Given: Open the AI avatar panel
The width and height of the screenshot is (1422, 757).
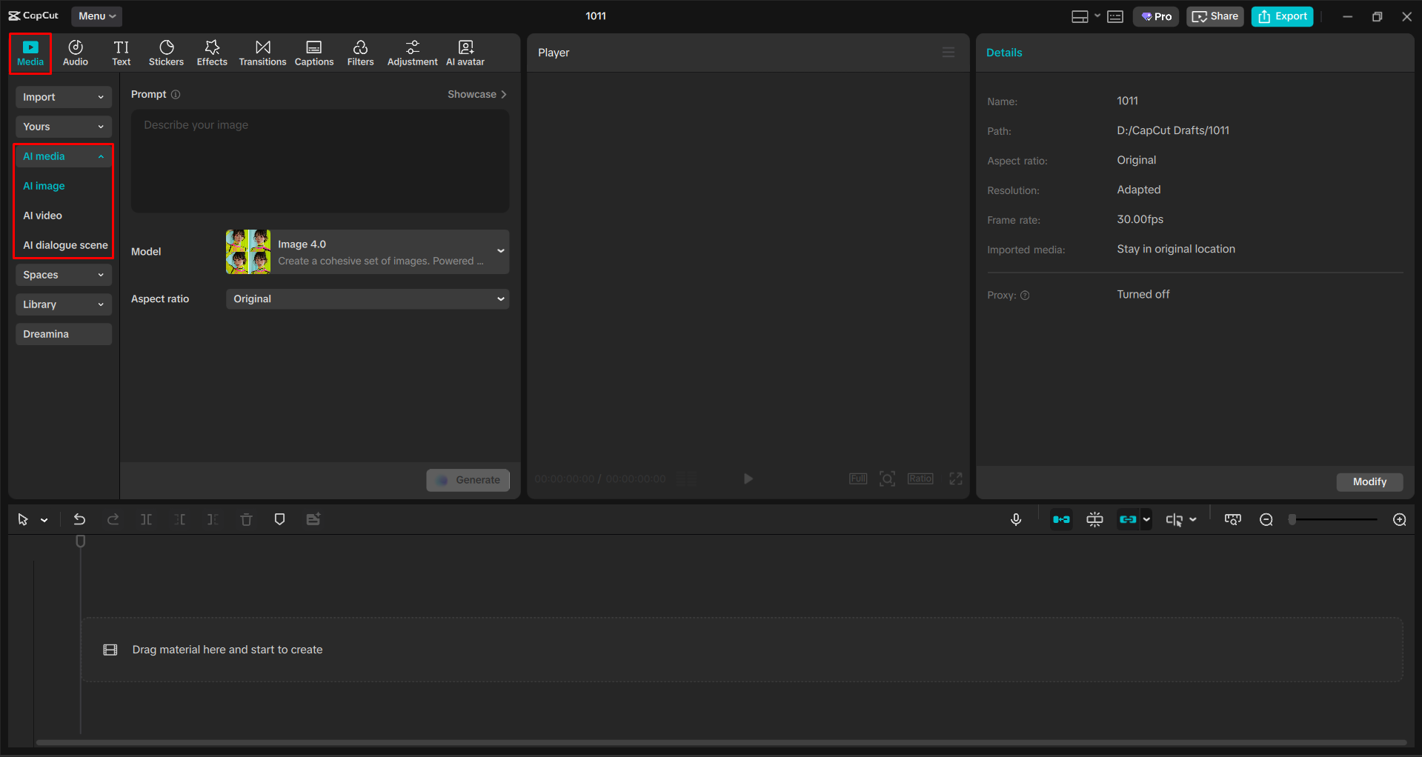Looking at the screenshot, I should (465, 52).
